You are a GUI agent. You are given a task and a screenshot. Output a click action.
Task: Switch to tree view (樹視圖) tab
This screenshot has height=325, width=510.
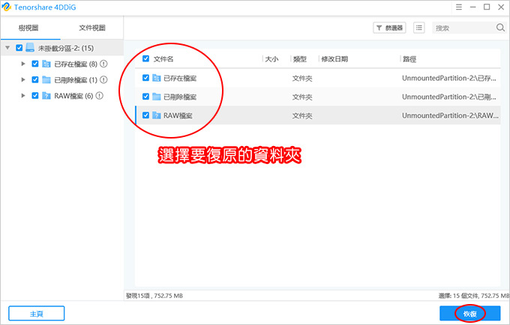click(x=28, y=28)
